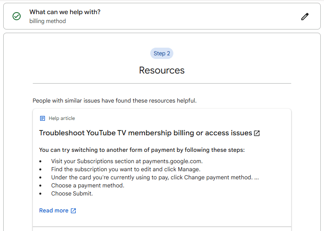Screen dimensions: 324x231
Task: Click the green completed checkmark icon
Action: pyautogui.click(x=17, y=16)
